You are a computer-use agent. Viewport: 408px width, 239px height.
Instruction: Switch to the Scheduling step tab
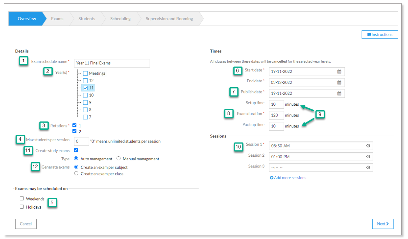click(x=120, y=19)
